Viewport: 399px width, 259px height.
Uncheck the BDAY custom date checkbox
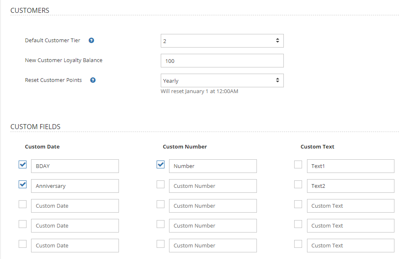pyautogui.click(x=23, y=164)
